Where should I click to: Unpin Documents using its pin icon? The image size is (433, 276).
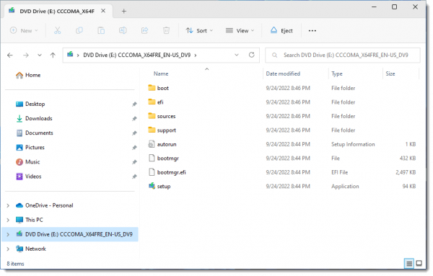(134, 133)
